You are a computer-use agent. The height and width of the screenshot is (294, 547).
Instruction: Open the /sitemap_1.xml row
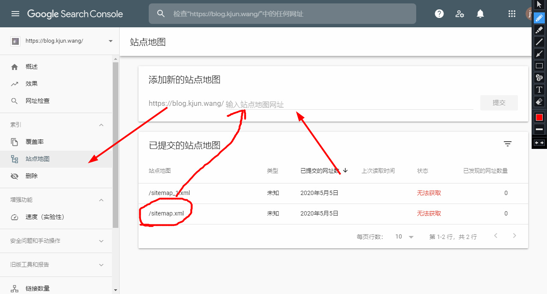tap(333, 193)
